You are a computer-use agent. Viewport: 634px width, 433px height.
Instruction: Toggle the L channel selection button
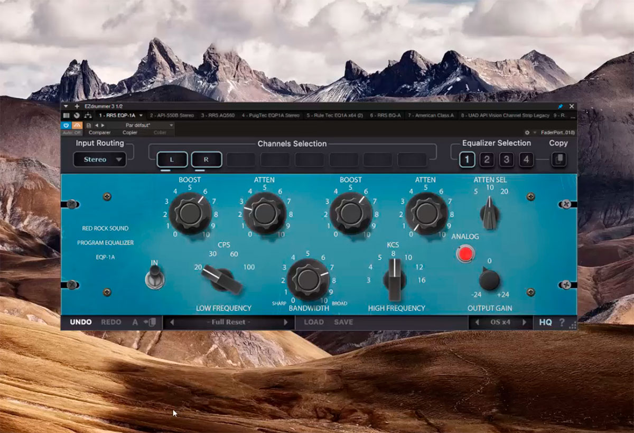(172, 159)
